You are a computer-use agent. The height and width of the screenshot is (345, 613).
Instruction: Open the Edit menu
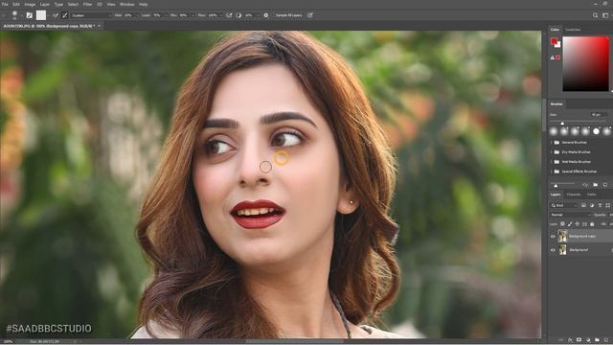click(16, 4)
